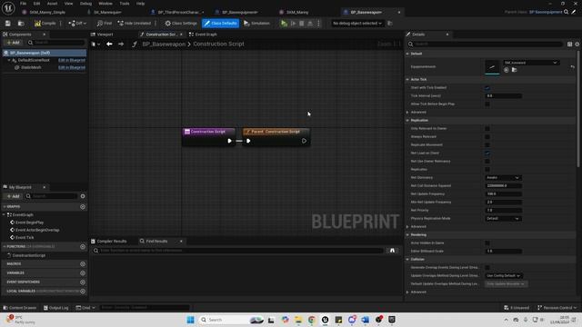The image size is (582, 327).
Task: Open Details property matrix grid icon
Action: [x=570, y=45]
